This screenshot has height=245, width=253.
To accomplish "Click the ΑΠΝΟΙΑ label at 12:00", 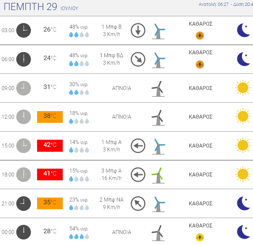I will [x=122, y=117].
